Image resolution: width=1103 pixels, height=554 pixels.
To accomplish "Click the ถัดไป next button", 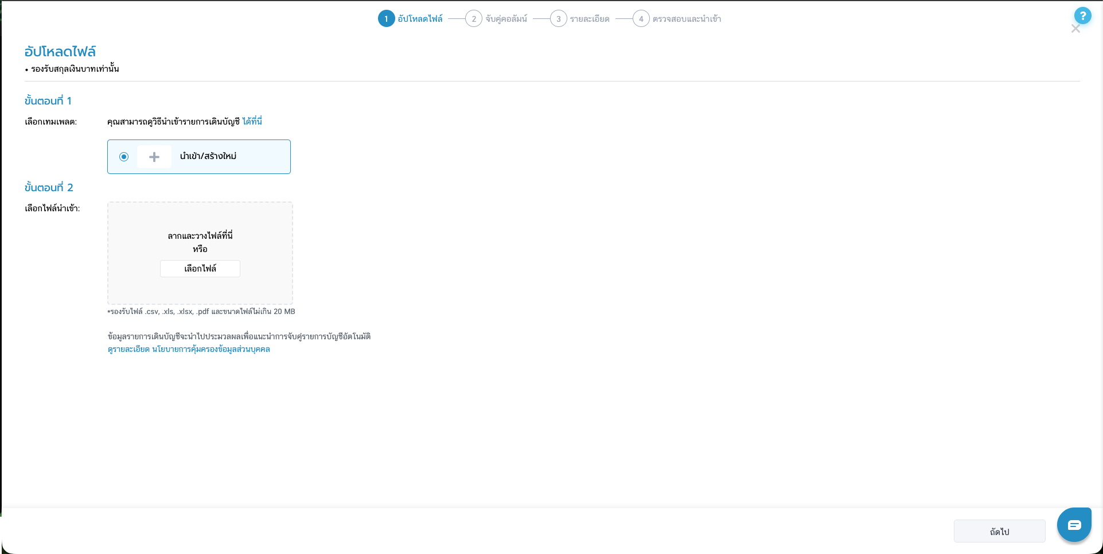I will [x=999, y=531].
